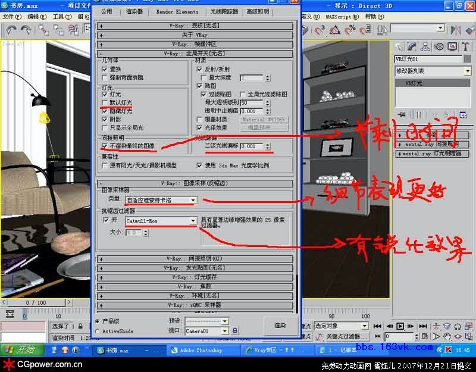
Task: Click the Play Animation button
Action: pyautogui.click(x=400, y=326)
